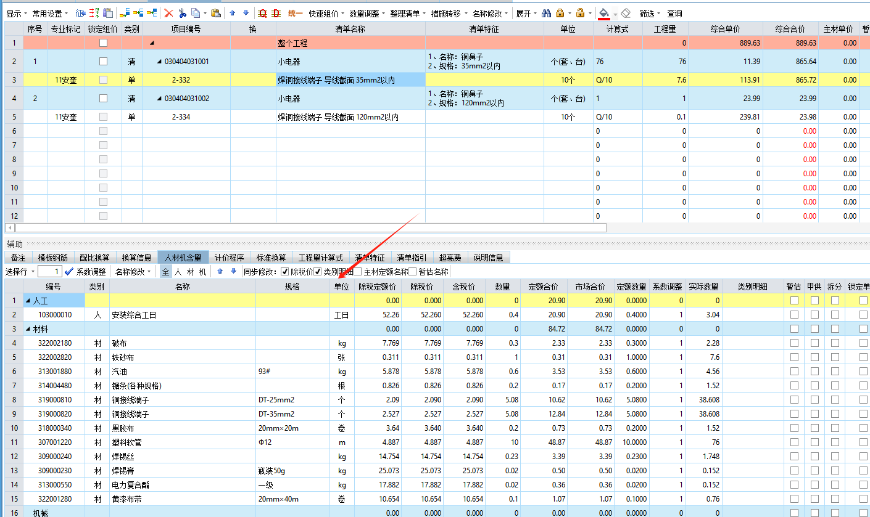870x517 pixels.
Task: Click the binoculars find icon
Action: [x=547, y=13]
